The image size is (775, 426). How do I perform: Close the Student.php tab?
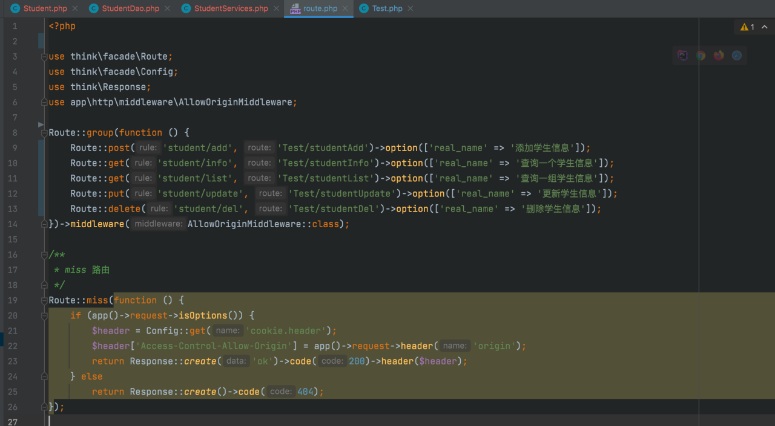pos(74,8)
